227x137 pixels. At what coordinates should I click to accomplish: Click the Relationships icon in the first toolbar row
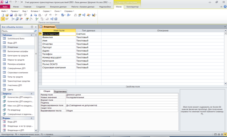[x=84, y=15]
